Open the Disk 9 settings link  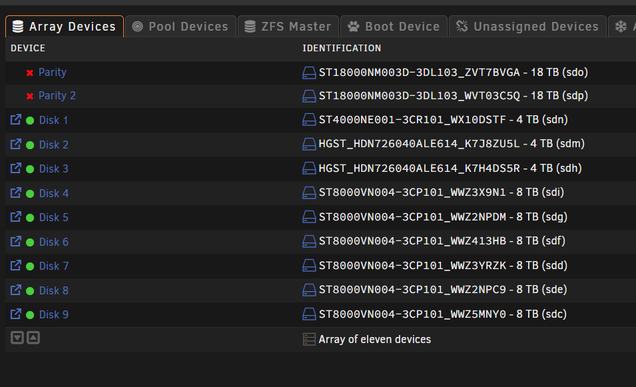53,315
